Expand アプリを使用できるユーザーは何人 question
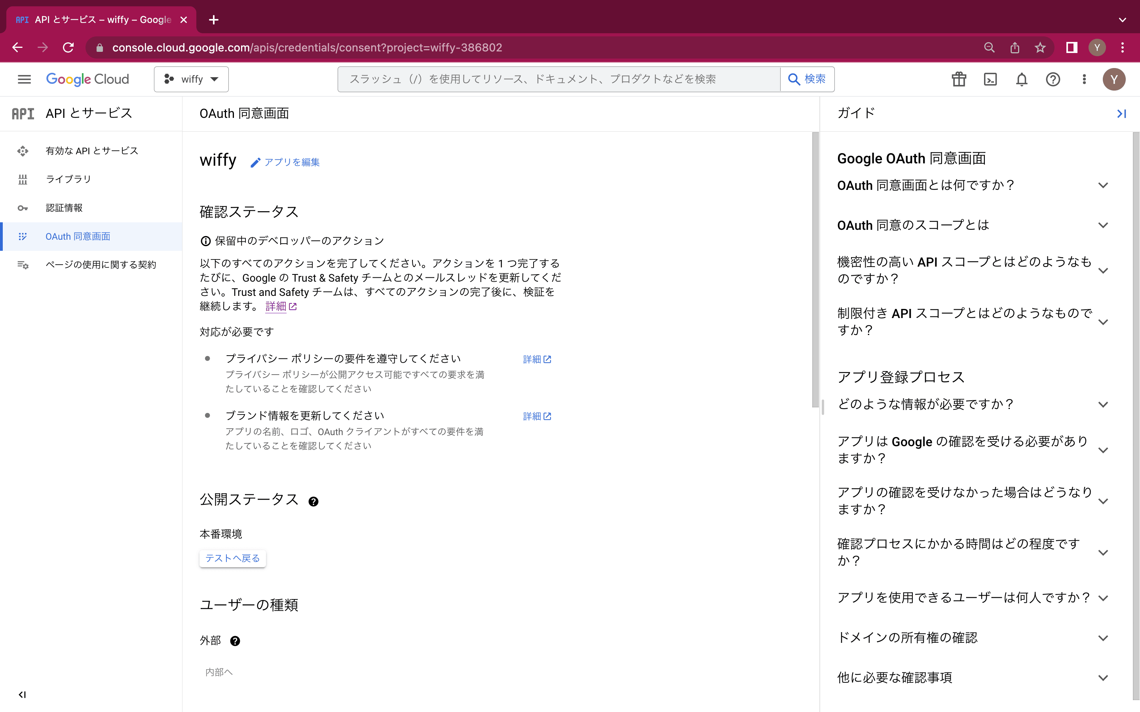The width and height of the screenshot is (1140, 712). pyautogui.click(x=973, y=598)
